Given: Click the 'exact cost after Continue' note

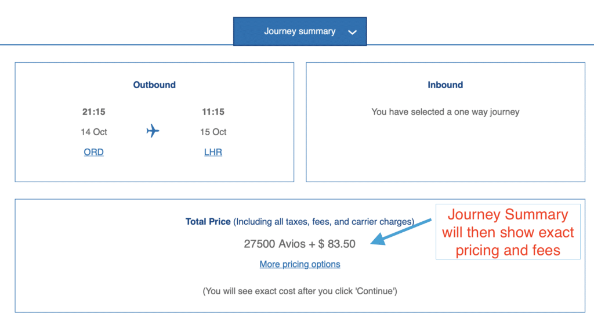Looking at the screenshot, I should point(300,290).
